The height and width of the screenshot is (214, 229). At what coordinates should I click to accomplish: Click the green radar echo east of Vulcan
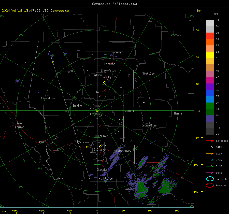click(x=140, y=189)
